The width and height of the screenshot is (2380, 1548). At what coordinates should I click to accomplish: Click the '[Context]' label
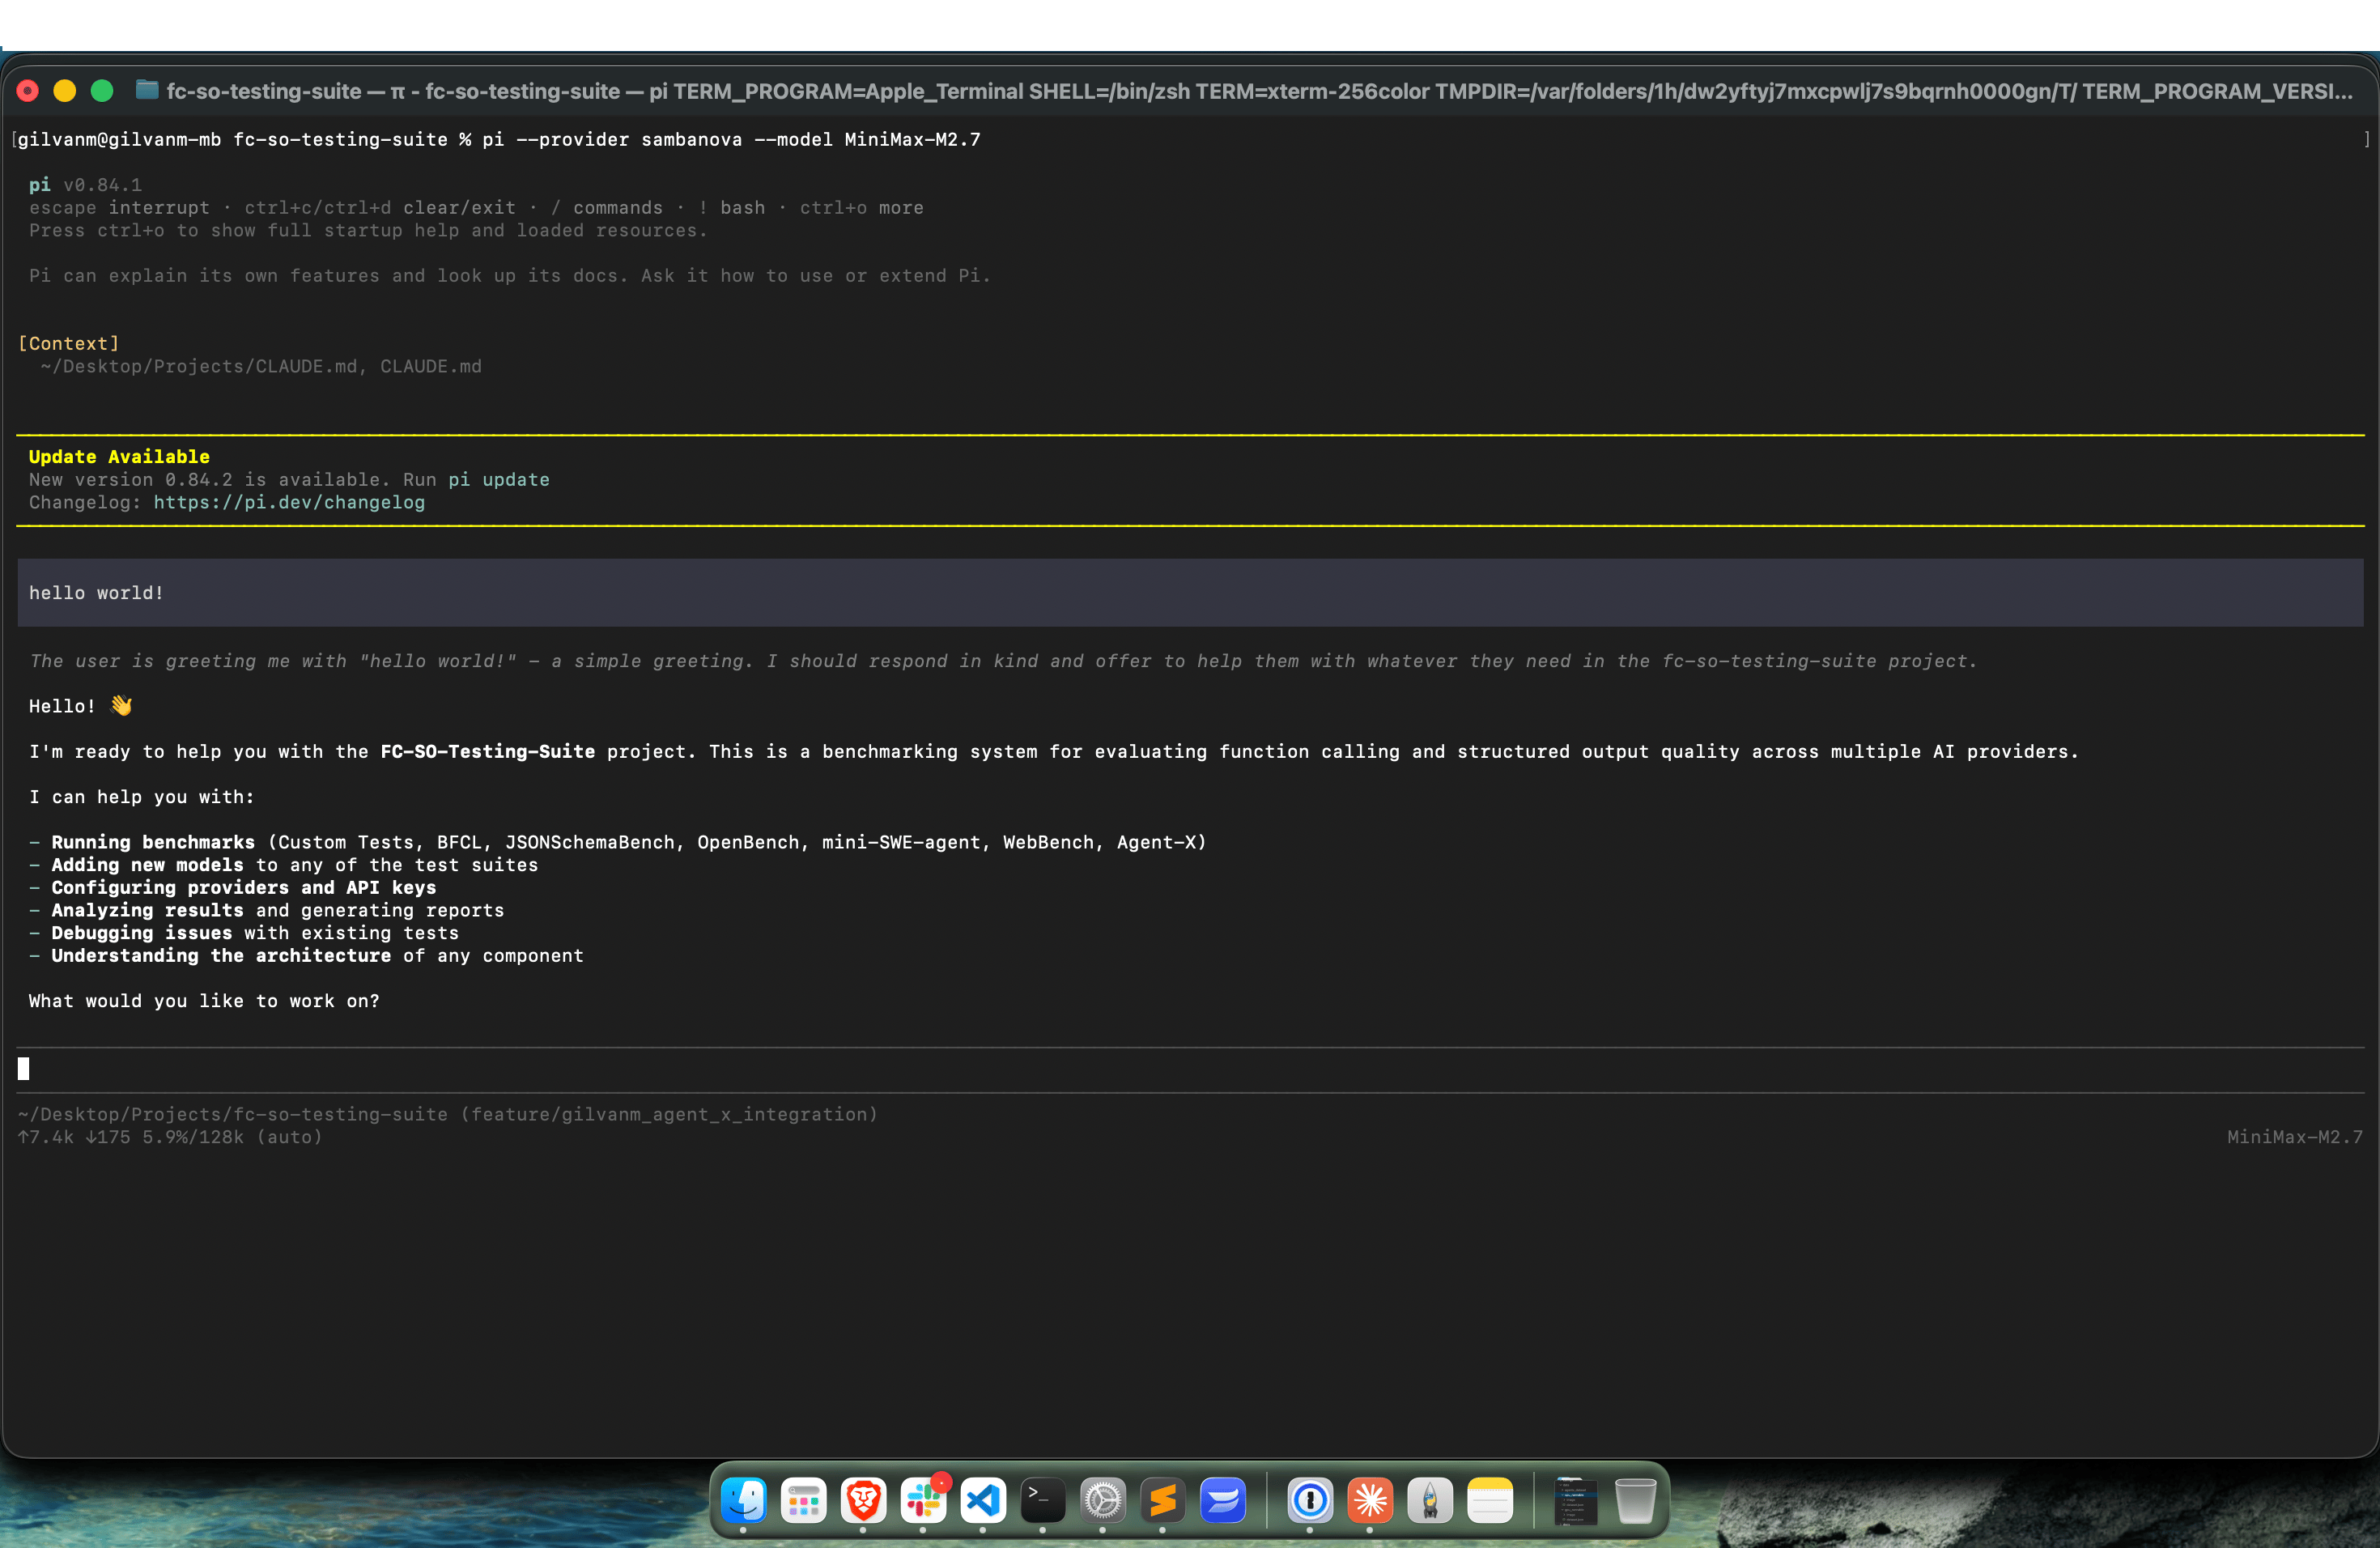click(68, 343)
